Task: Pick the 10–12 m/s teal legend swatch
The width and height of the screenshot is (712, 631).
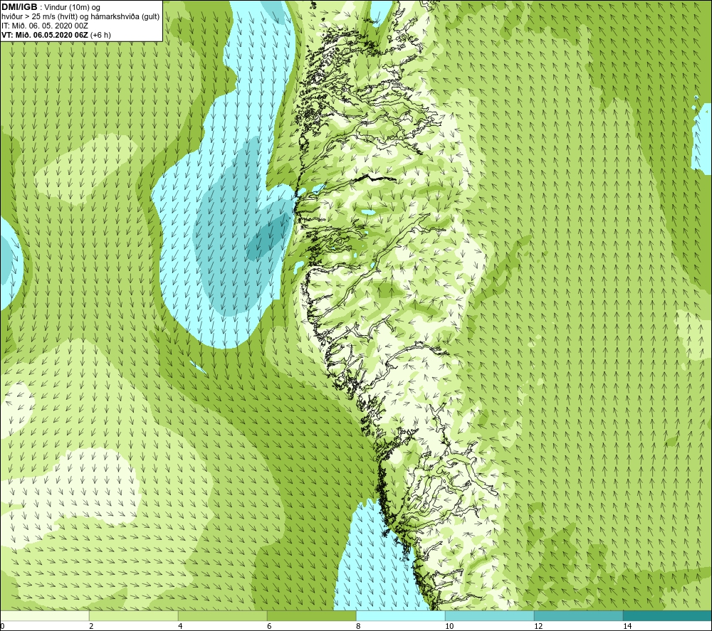Action: 490,616
